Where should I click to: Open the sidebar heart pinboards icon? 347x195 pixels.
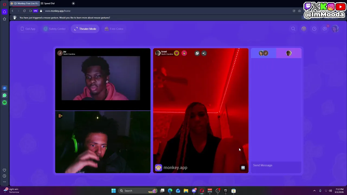point(4,170)
